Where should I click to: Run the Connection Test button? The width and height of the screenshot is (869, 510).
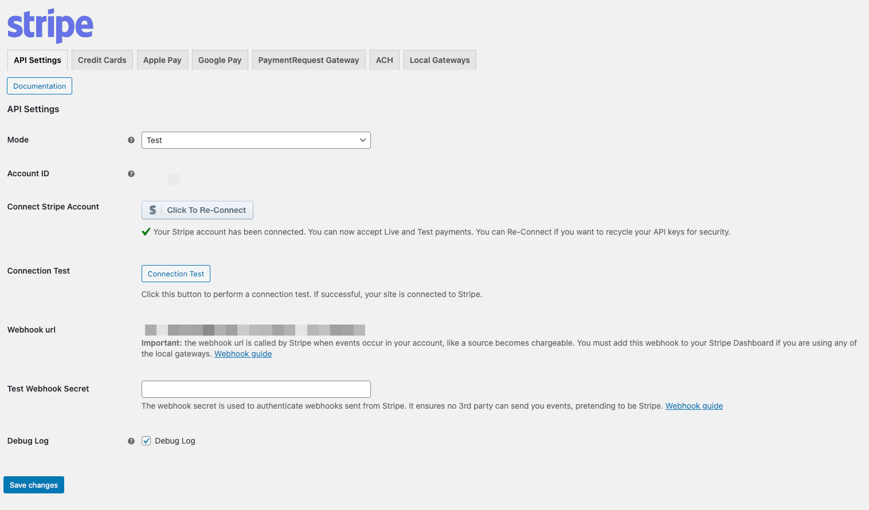point(176,274)
